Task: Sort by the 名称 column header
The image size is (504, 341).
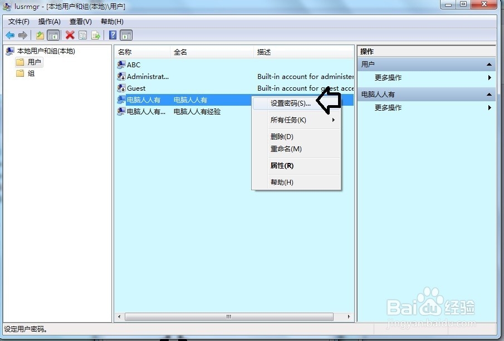Action: tap(142, 52)
